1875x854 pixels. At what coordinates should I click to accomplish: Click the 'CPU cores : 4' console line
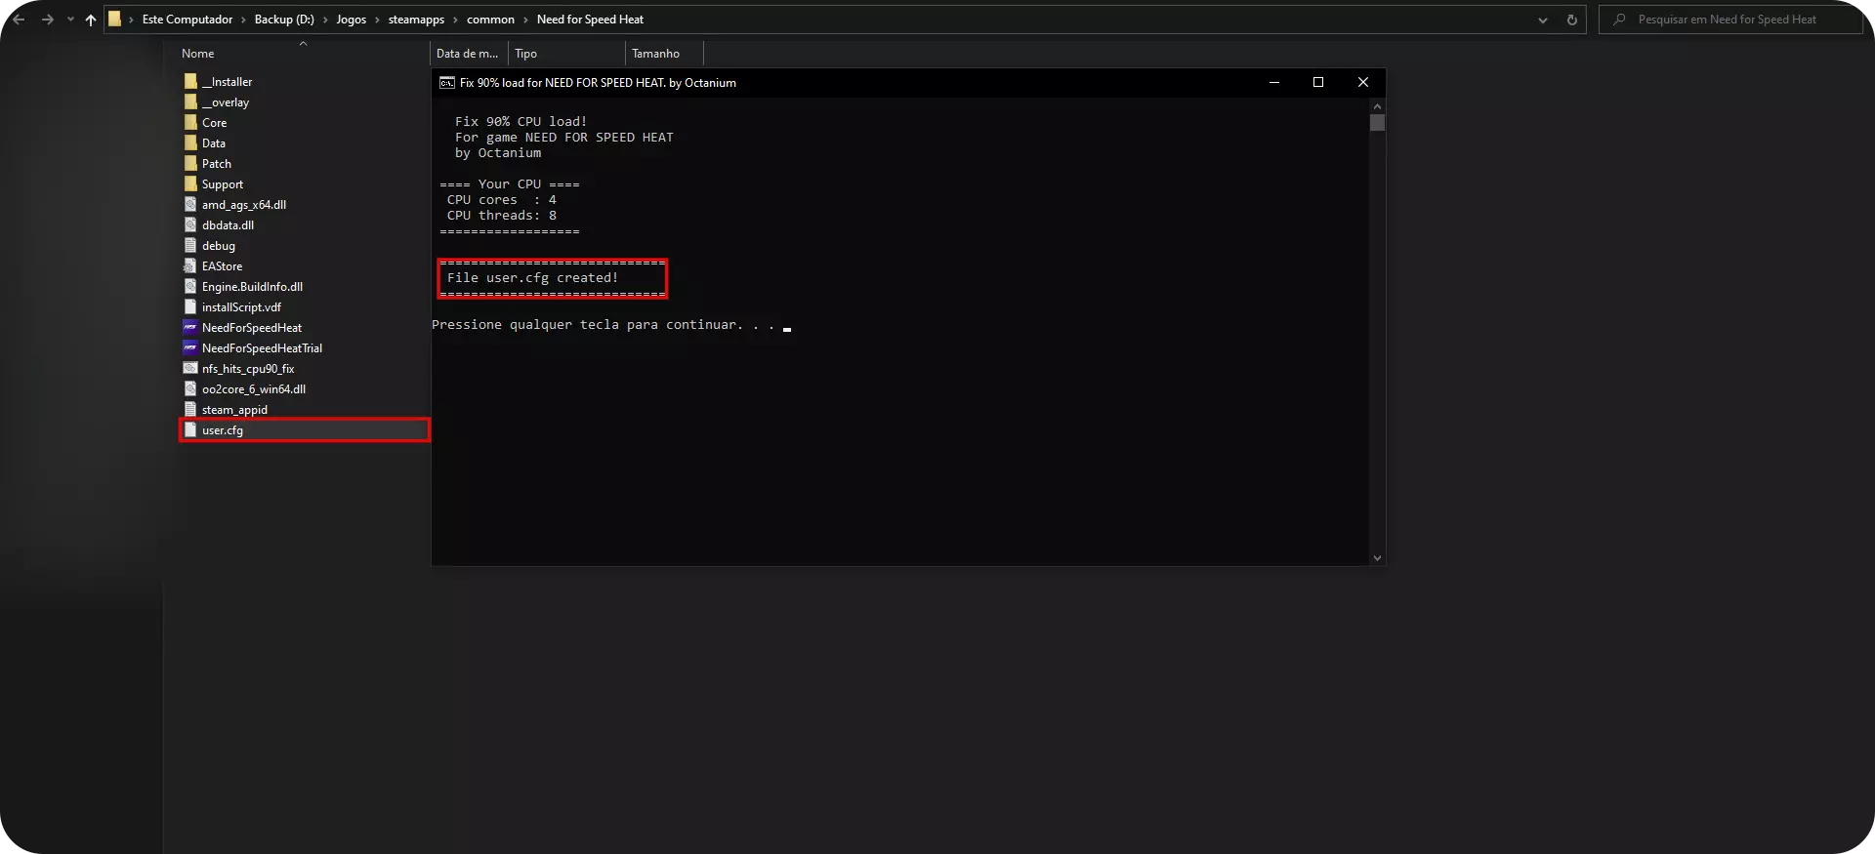coord(502,200)
